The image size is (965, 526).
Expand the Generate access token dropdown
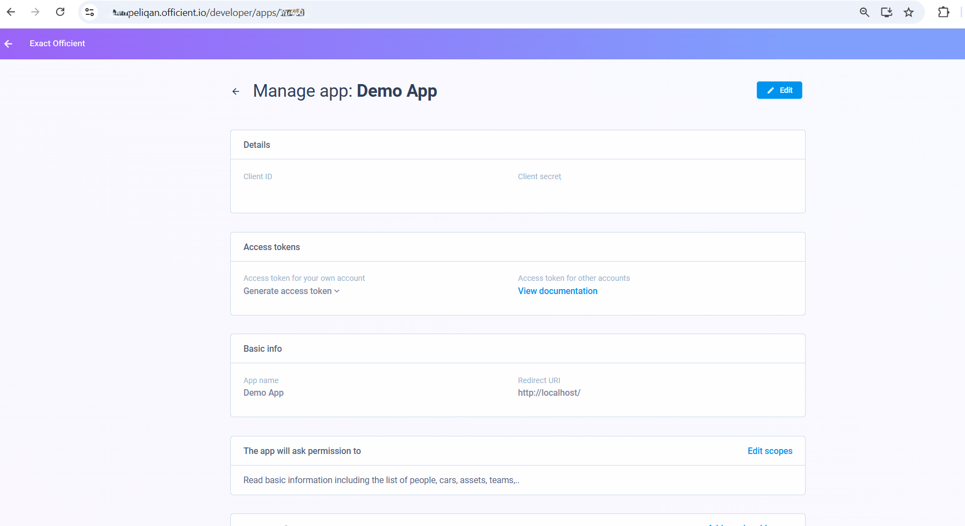click(x=291, y=291)
